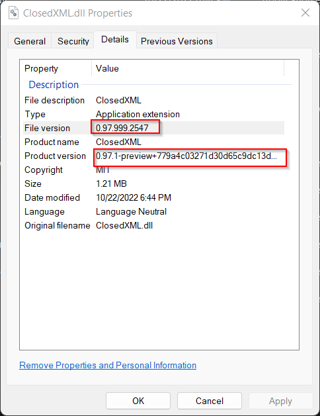This screenshot has height=416, width=320.
Task: Click the ClosedXML.dll file icon in title bar
Action: coord(13,13)
